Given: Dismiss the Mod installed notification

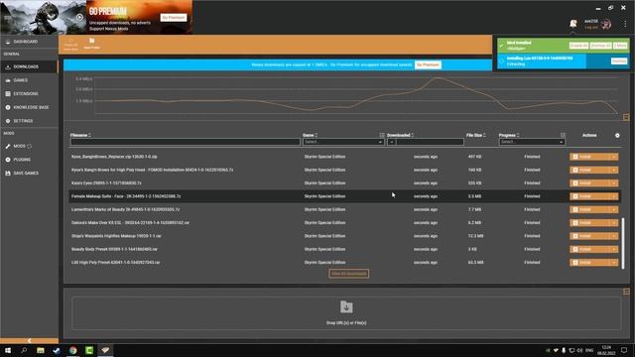Looking at the screenshot, I should 600,46.
